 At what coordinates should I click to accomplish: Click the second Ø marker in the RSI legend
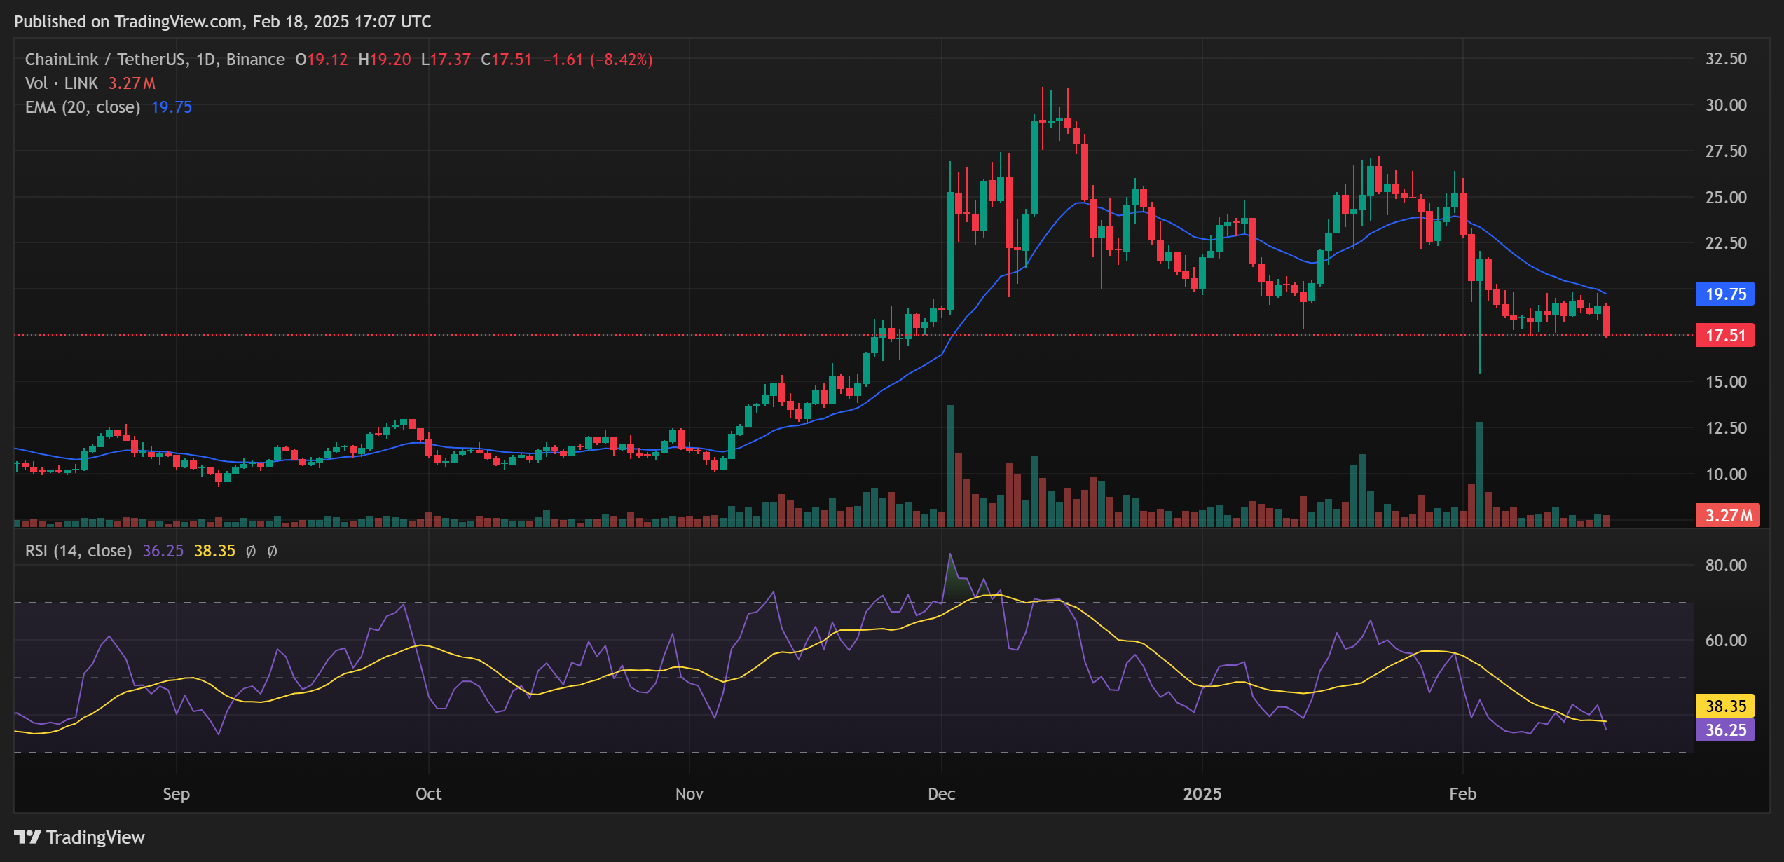(272, 551)
